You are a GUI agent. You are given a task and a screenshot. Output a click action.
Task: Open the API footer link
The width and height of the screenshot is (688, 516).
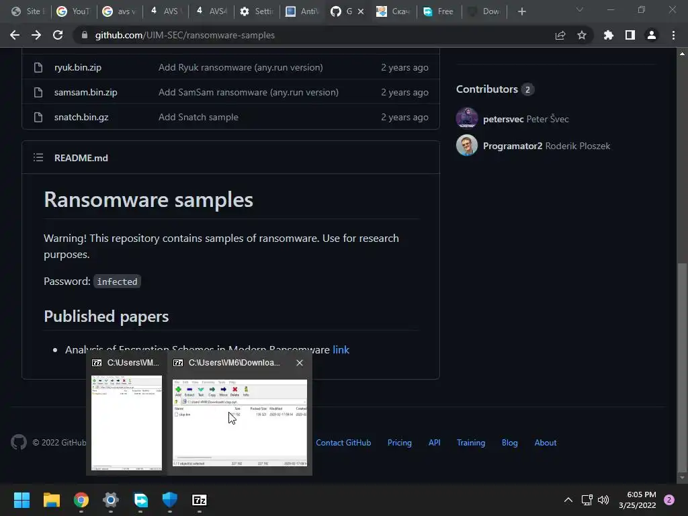pyautogui.click(x=434, y=443)
